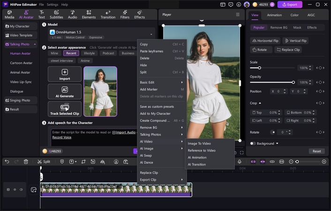Click the zoom out minus icon on timeline
The width and height of the screenshot is (331, 211).
coord(291,162)
